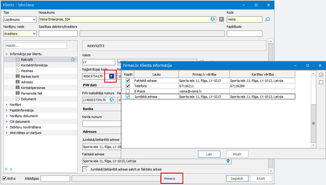Uncheck Kopēt checkbox for Faktiskā adrese
The image size is (326, 185).
click(128, 80)
